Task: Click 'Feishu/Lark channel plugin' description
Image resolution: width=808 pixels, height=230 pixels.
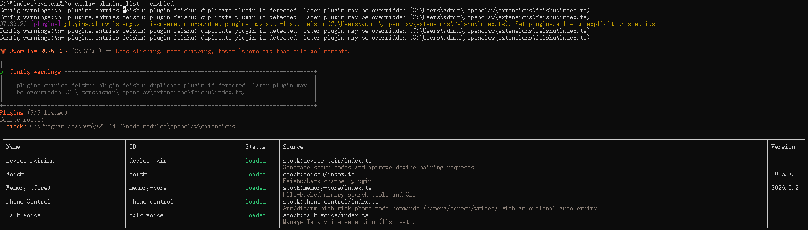Action: coord(327,181)
